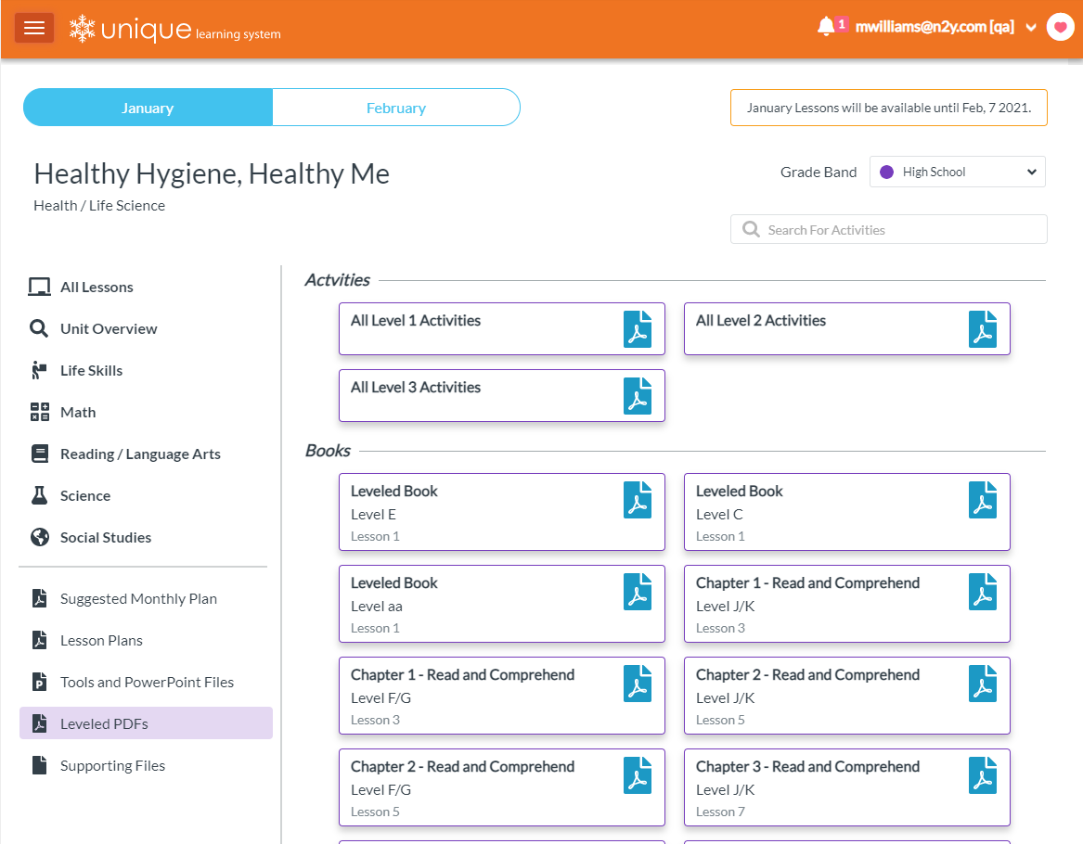Open the notifications bell icon

click(825, 27)
